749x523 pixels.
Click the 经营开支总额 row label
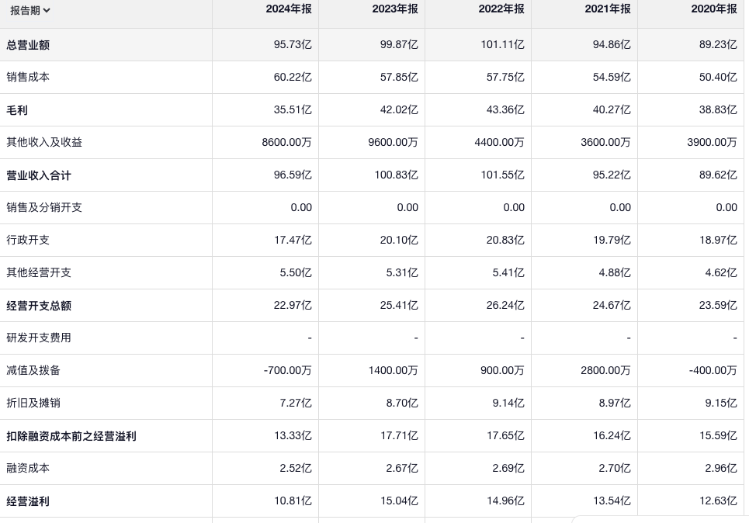point(39,306)
